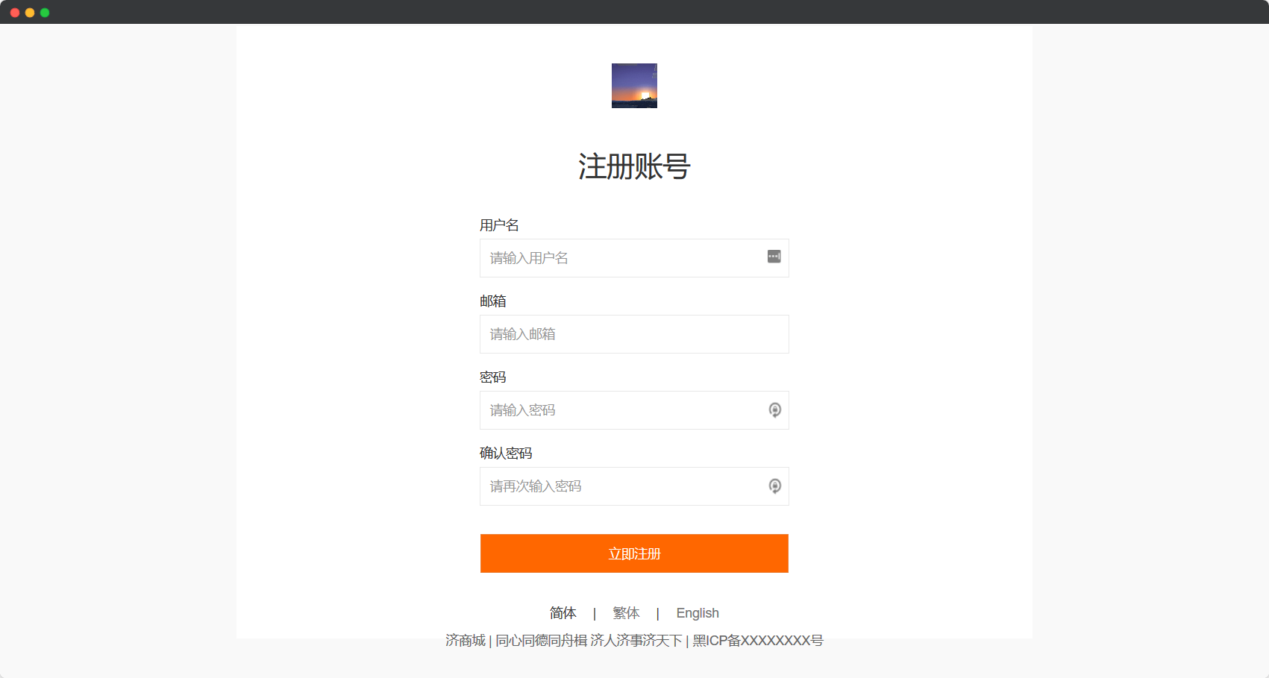Screen dimensions: 1269x678
Task: Switch language to 简体
Action: coord(563,613)
